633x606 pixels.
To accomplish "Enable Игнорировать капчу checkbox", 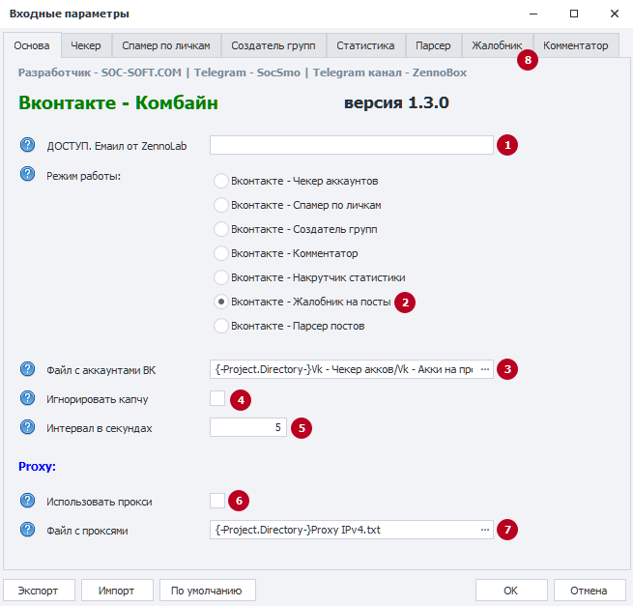I will tap(217, 398).
